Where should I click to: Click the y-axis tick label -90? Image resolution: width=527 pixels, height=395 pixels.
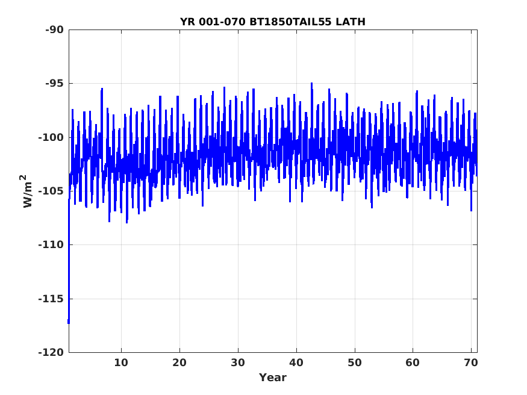pos(54,30)
